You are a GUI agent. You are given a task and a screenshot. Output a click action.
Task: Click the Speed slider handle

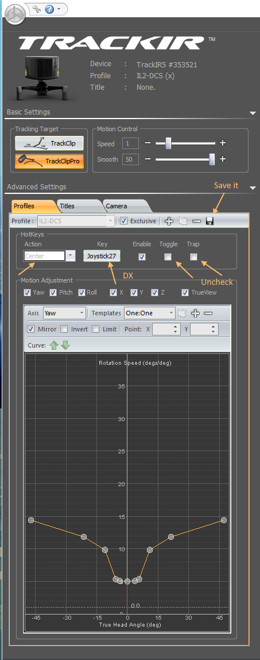click(x=168, y=143)
